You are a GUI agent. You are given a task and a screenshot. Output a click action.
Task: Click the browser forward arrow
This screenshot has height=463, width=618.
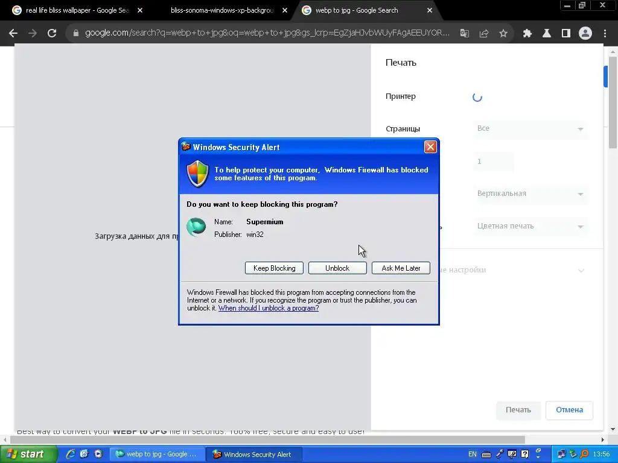tap(33, 34)
